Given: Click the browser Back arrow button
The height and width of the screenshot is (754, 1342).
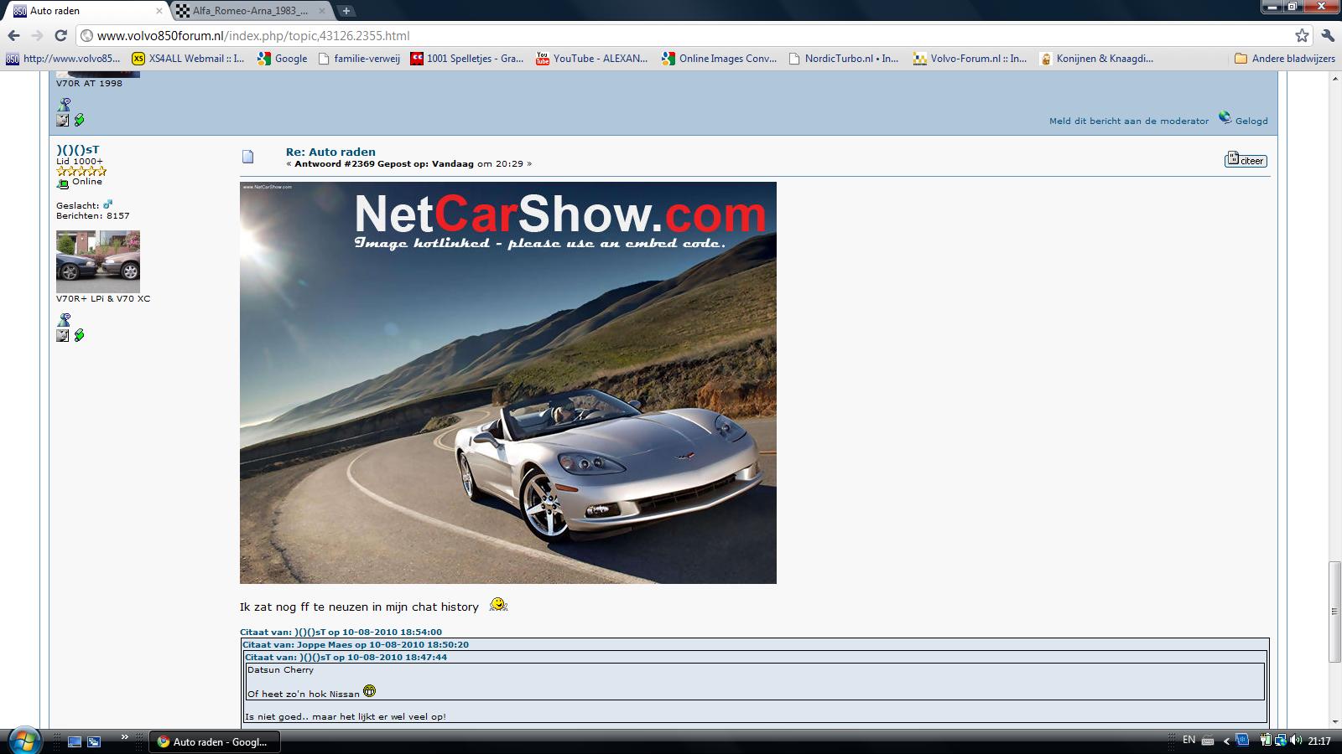Looking at the screenshot, I should click(13, 35).
